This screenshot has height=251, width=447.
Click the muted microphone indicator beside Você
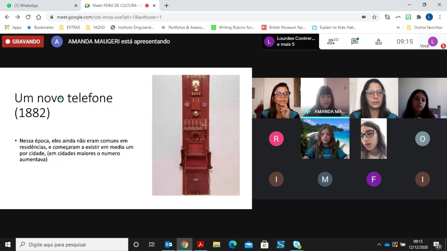click(x=443, y=46)
